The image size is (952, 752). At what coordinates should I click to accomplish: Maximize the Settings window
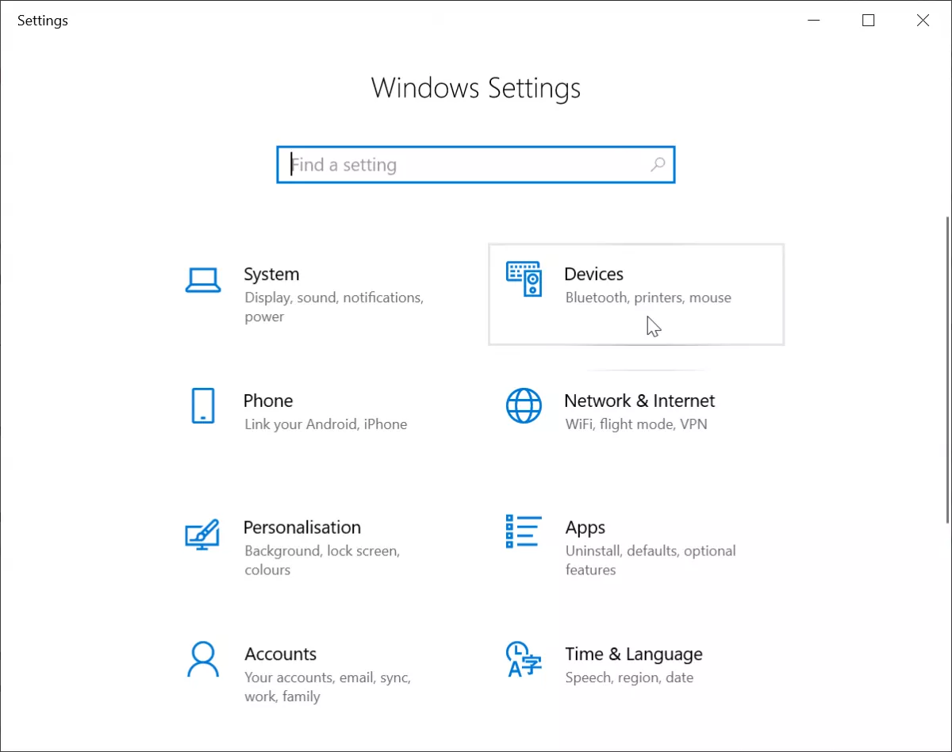pyautogui.click(x=868, y=21)
